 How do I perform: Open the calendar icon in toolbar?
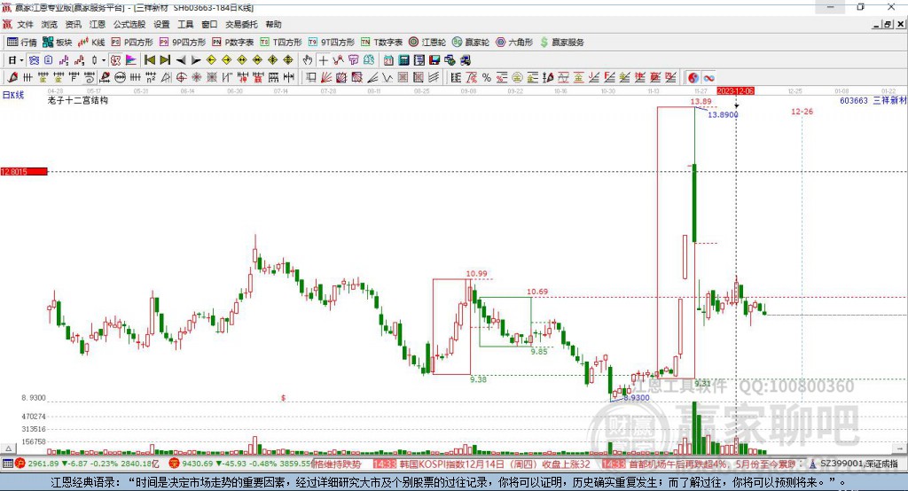point(388,60)
